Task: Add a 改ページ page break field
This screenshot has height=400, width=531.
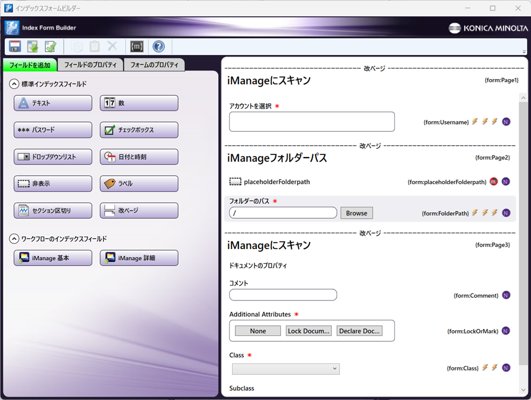Action: (138, 210)
